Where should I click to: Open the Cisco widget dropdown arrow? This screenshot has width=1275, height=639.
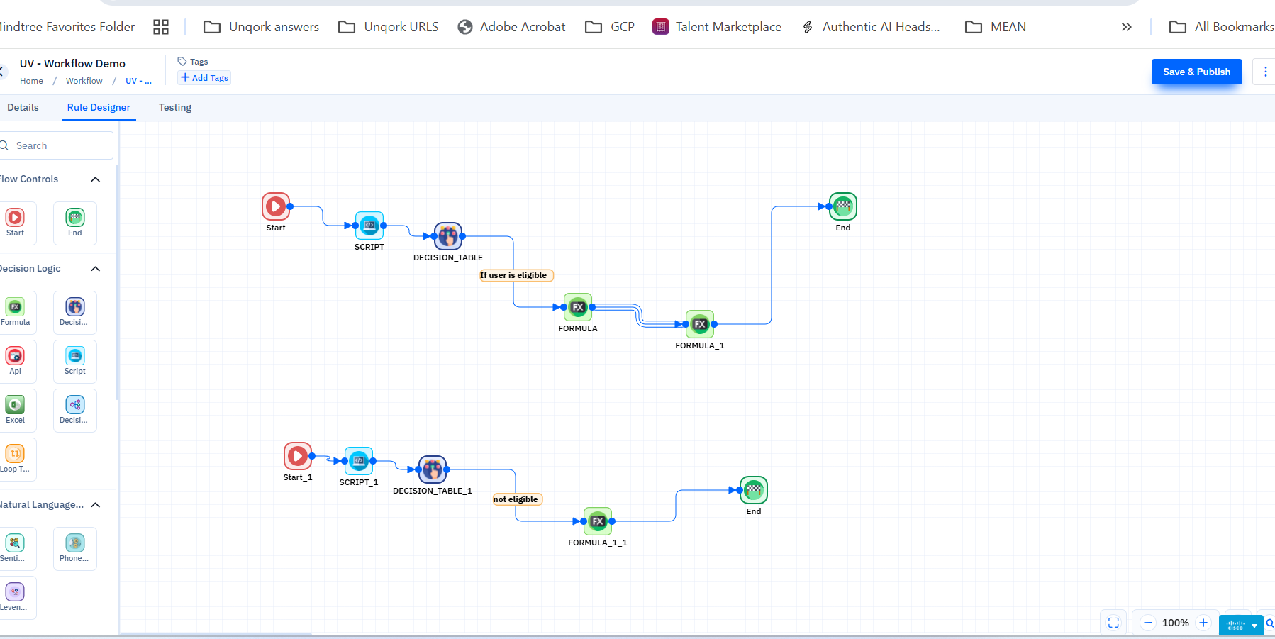tap(1254, 626)
